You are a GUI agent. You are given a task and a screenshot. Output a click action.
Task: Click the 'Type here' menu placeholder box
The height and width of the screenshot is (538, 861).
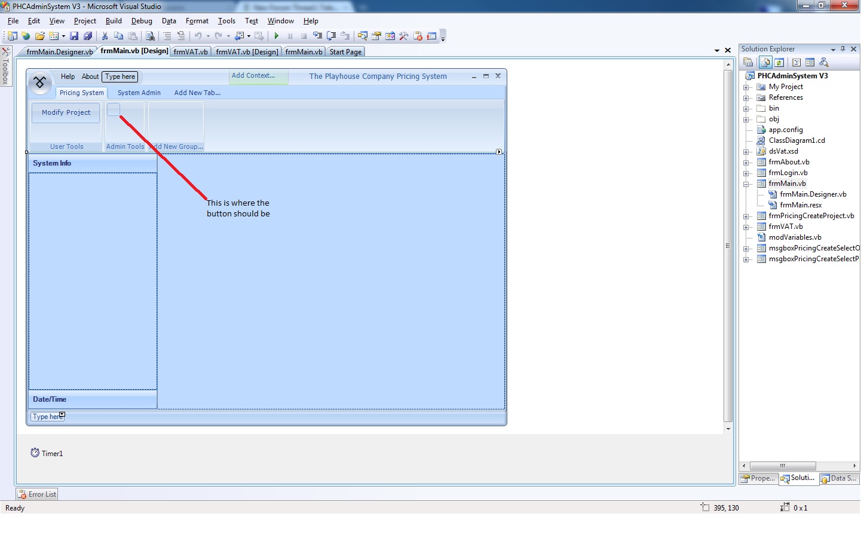click(120, 77)
